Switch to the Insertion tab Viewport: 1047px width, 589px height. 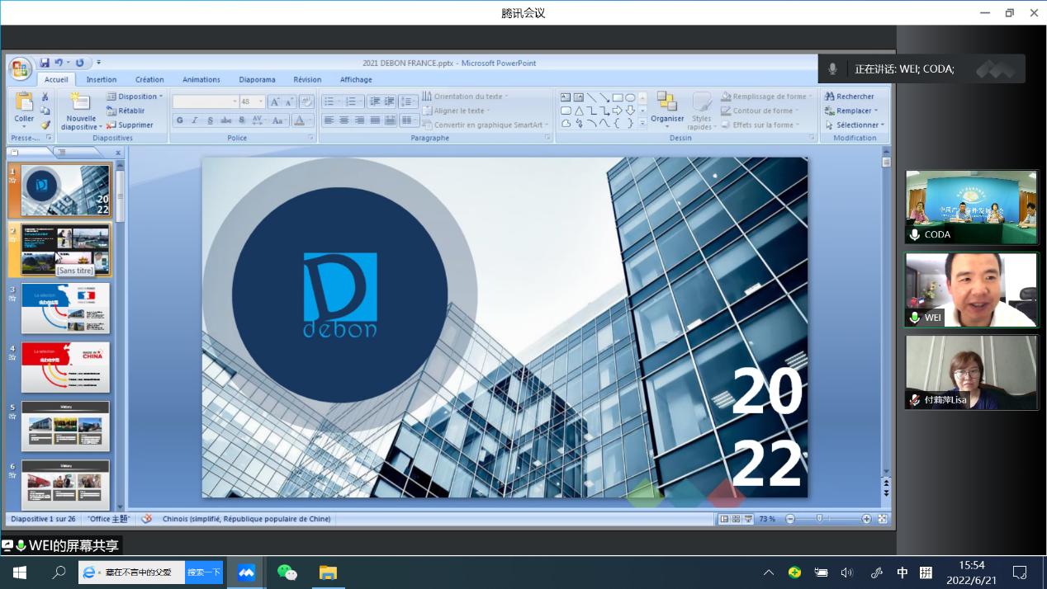[x=102, y=80]
